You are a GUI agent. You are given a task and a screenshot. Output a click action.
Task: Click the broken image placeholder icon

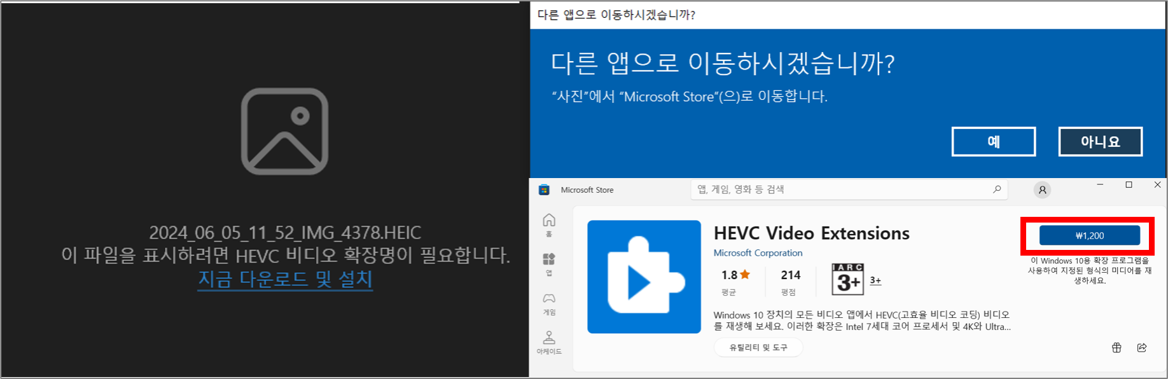284,131
